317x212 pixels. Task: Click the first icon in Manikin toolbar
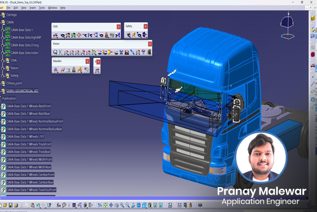[x=55, y=69]
